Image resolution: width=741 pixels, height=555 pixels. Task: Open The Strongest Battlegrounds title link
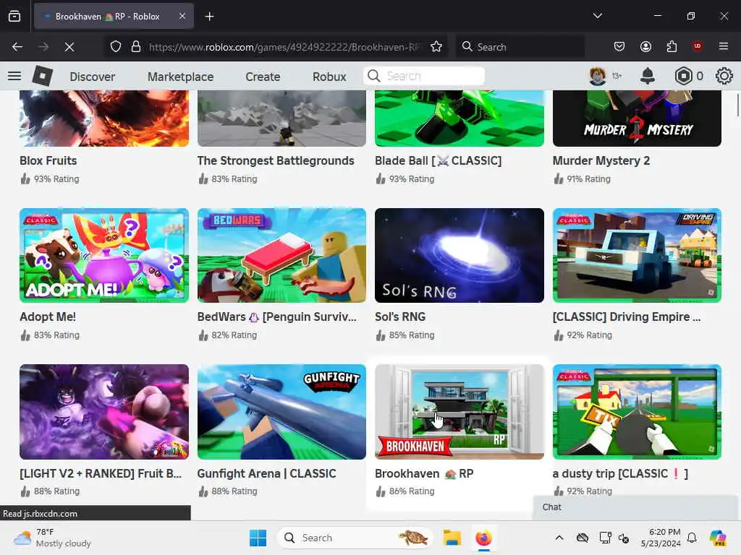pos(276,160)
